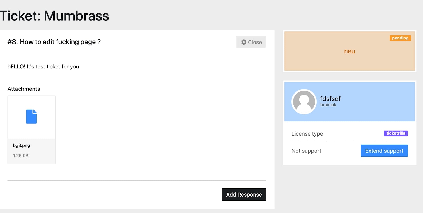Image resolution: width=423 pixels, height=213 pixels.
Task: Click the 1.26 KB file size label
Action: (21, 156)
